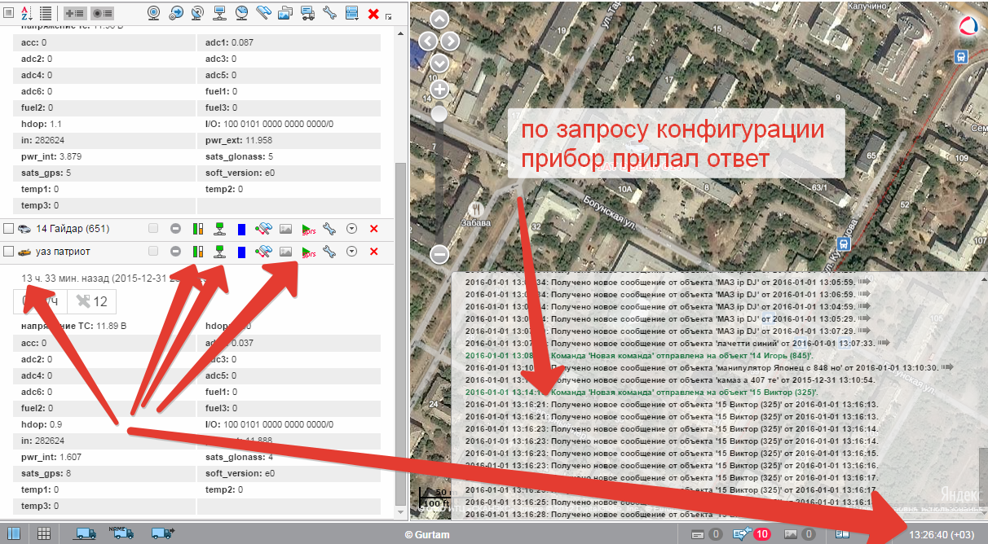Click the blue square icon for 14 Гайдар
The width and height of the screenshot is (988, 544).
coord(241,229)
